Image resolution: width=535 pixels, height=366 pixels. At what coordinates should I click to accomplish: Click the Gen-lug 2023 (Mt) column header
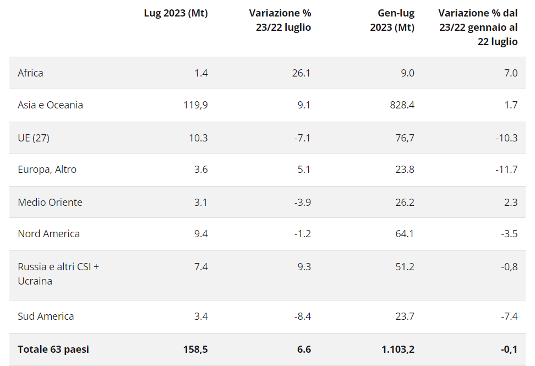click(x=392, y=20)
